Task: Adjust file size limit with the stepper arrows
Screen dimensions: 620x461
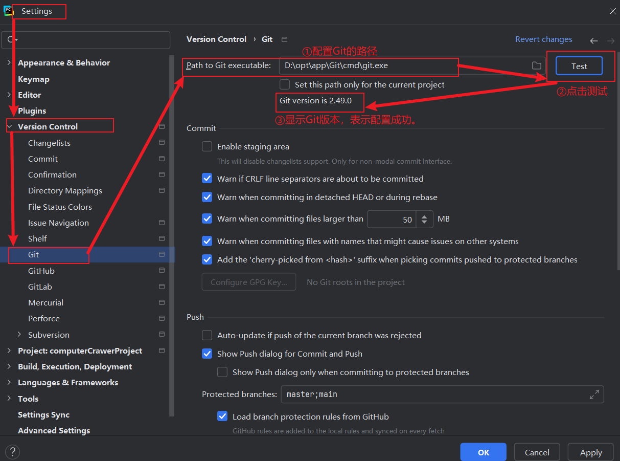Action: pyautogui.click(x=424, y=219)
